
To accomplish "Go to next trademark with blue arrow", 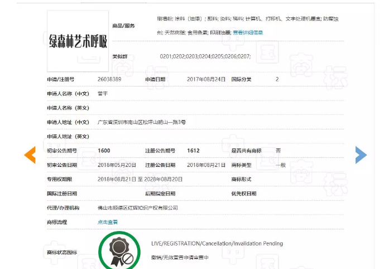I will pos(361,155).
